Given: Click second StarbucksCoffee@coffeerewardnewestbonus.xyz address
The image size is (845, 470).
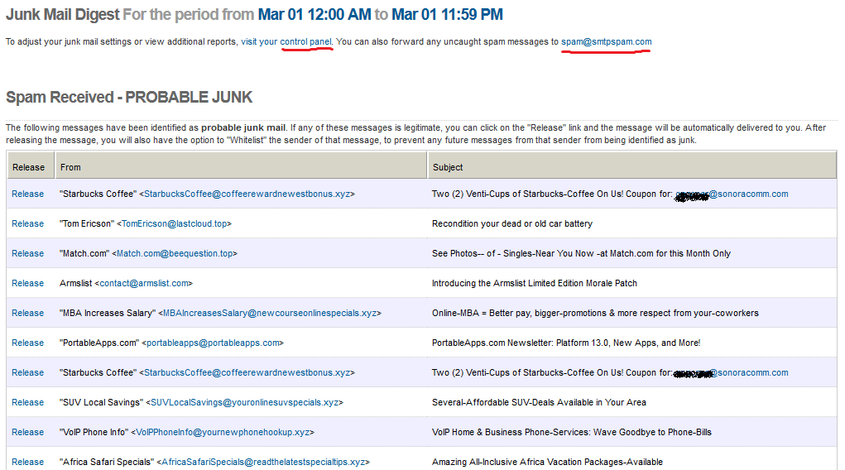Looking at the screenshot, I should tap(247, 372).
